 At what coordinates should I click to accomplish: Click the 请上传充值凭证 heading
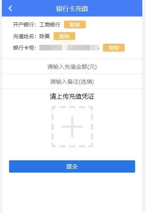click(x=72, y=96)
